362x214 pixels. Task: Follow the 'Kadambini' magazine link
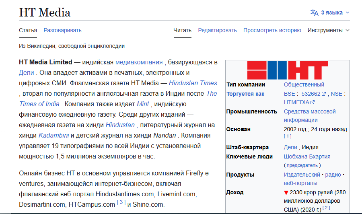click(53, 135)
